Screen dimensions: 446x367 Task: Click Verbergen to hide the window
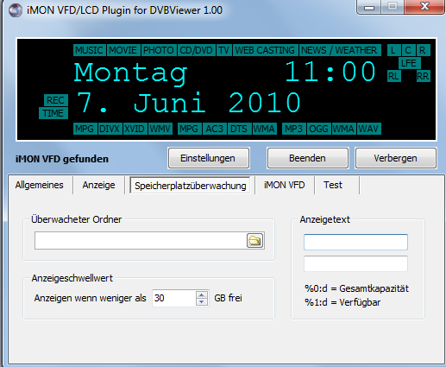(x=396, y=158)
